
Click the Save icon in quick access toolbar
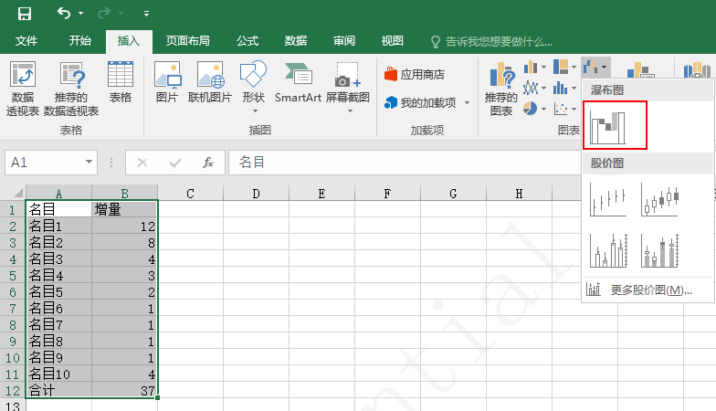point(24,13)
